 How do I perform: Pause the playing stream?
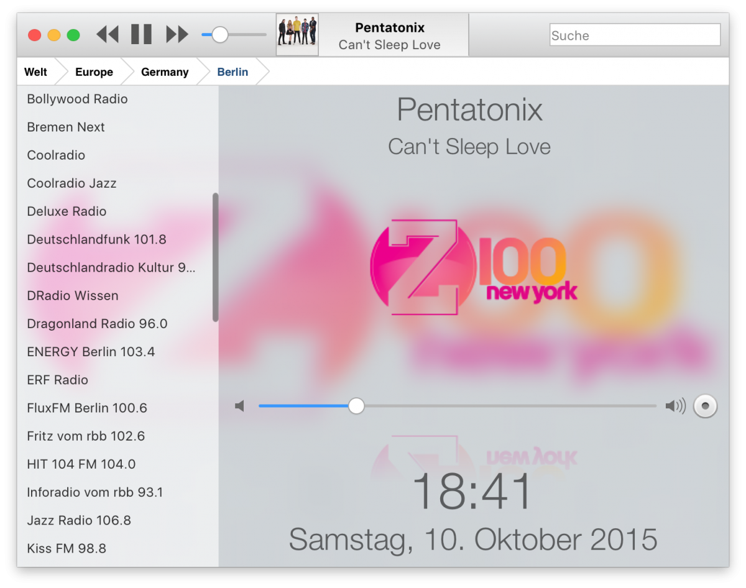click(142, 34)
